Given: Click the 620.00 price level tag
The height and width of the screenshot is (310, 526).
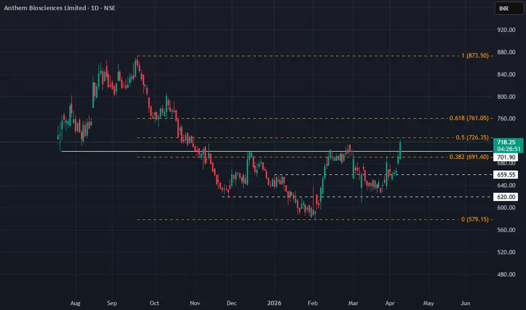Looking at the screenshot, I should click(506, 197).
